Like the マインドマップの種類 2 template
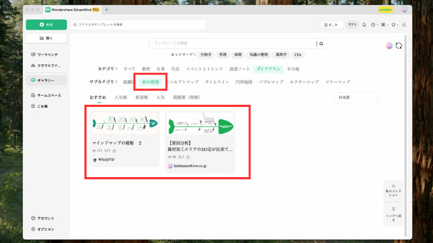This screenshot has height=243, width=433. tap(115, 150)
